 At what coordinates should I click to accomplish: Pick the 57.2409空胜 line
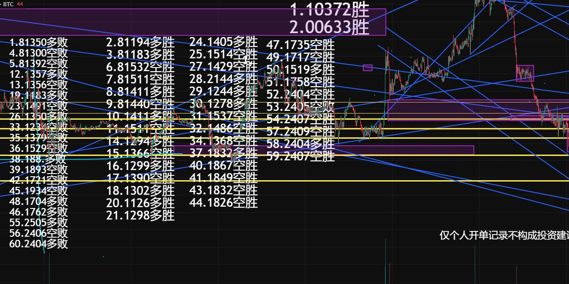tap(300, 131)
